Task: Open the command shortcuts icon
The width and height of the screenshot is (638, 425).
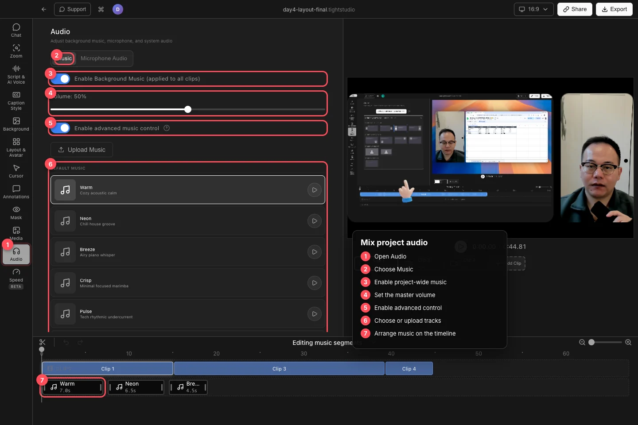Action: point(101,9)
